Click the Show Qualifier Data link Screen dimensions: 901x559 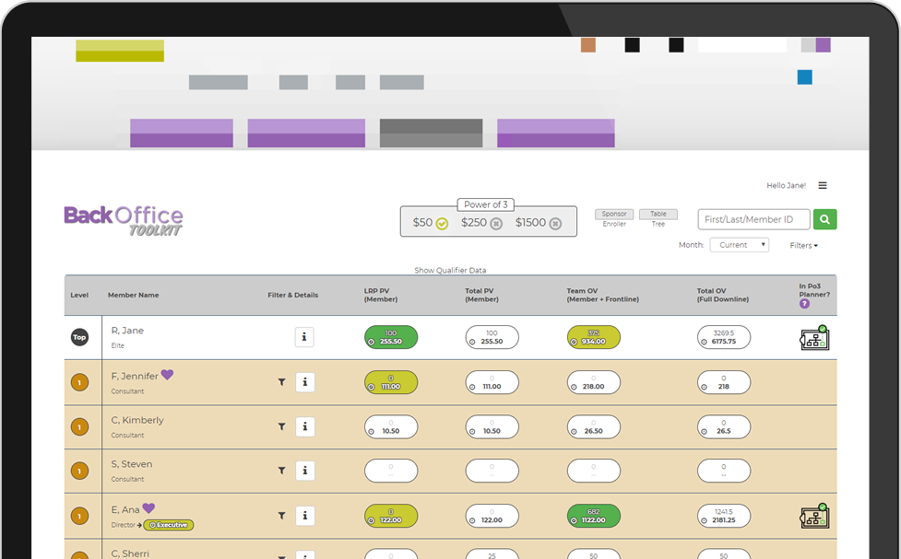[450, 271]
